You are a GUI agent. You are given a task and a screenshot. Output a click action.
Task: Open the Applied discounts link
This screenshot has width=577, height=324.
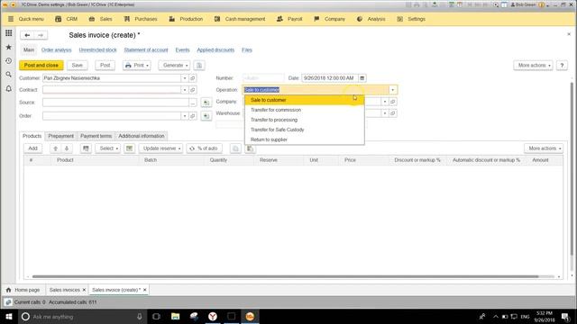(215, 50)
